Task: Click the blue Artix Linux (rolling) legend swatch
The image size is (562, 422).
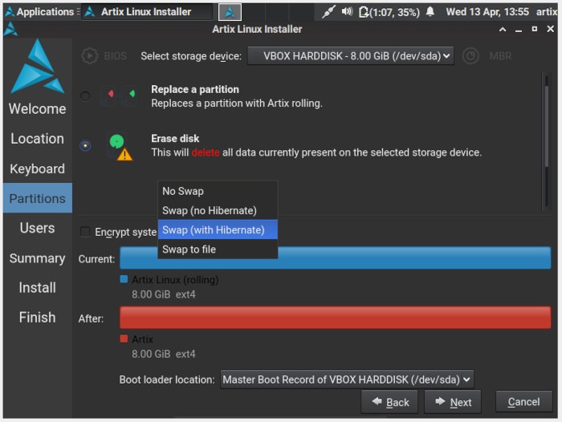Action: 124,279
